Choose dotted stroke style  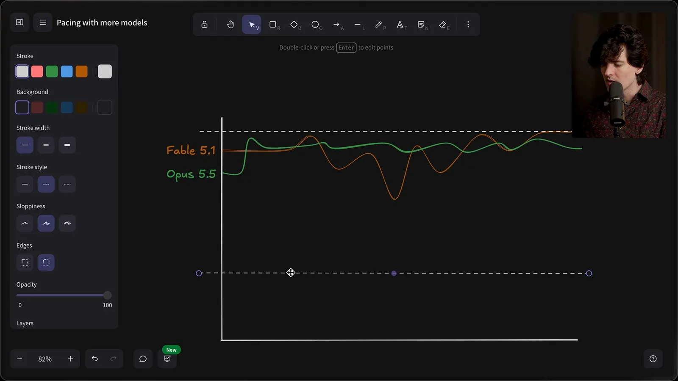[67, 184]
